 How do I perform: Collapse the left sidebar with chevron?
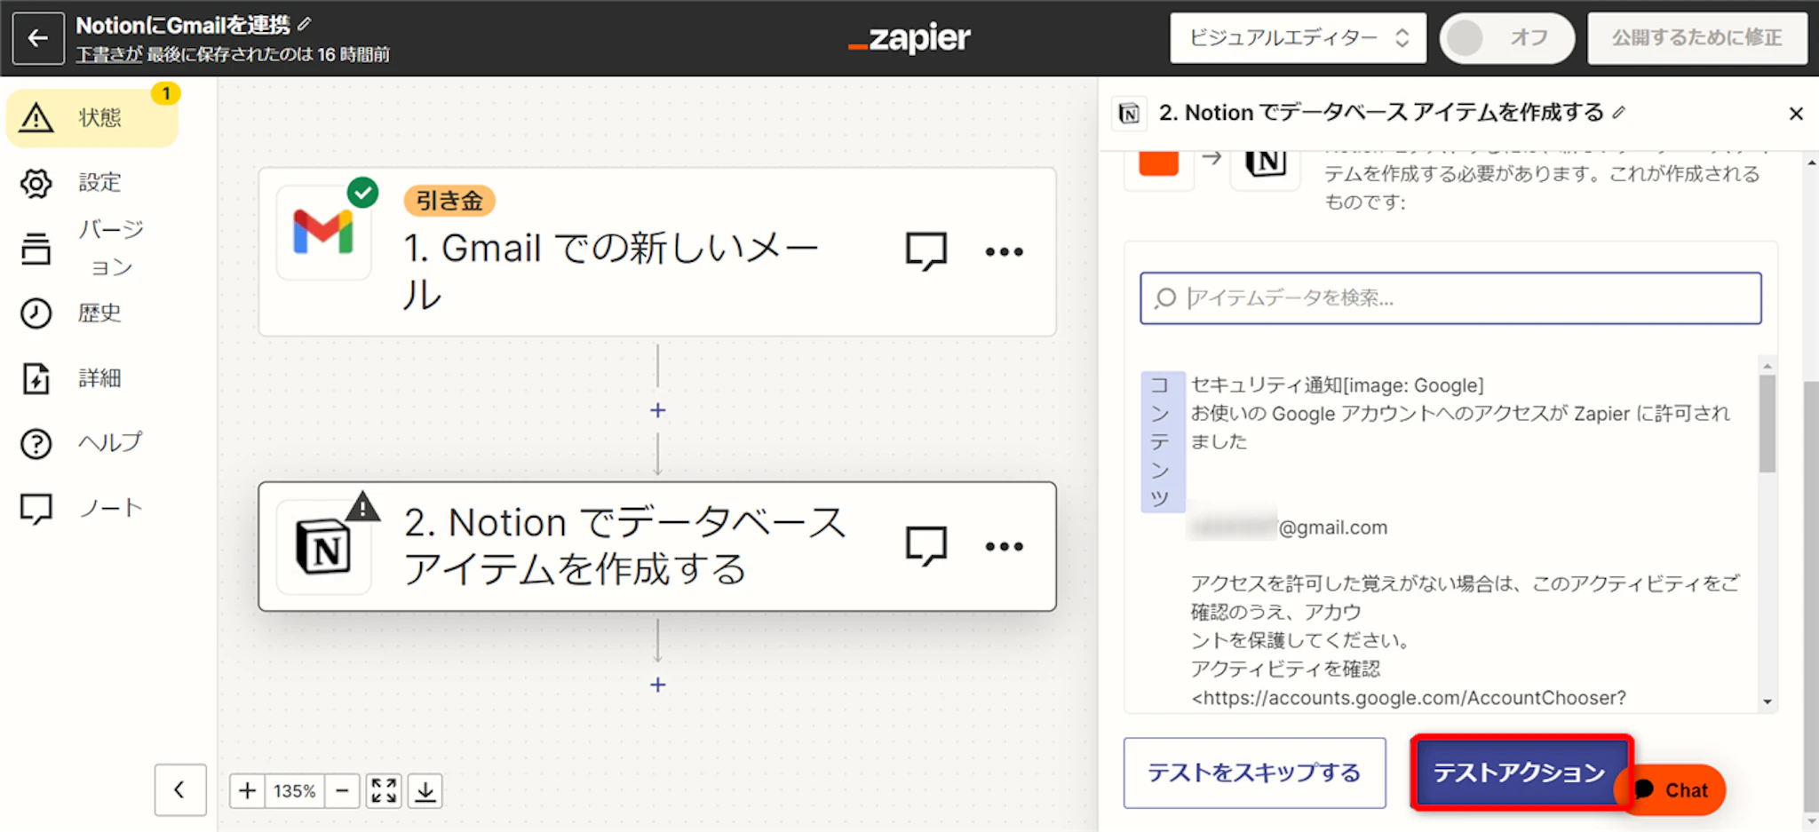point(179,789)
